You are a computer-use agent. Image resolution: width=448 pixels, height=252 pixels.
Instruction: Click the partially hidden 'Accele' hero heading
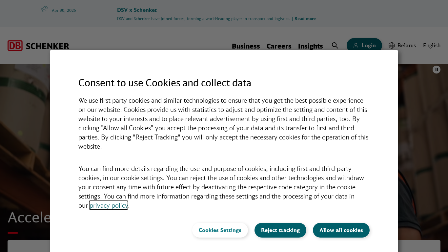(x=29, y=217)
